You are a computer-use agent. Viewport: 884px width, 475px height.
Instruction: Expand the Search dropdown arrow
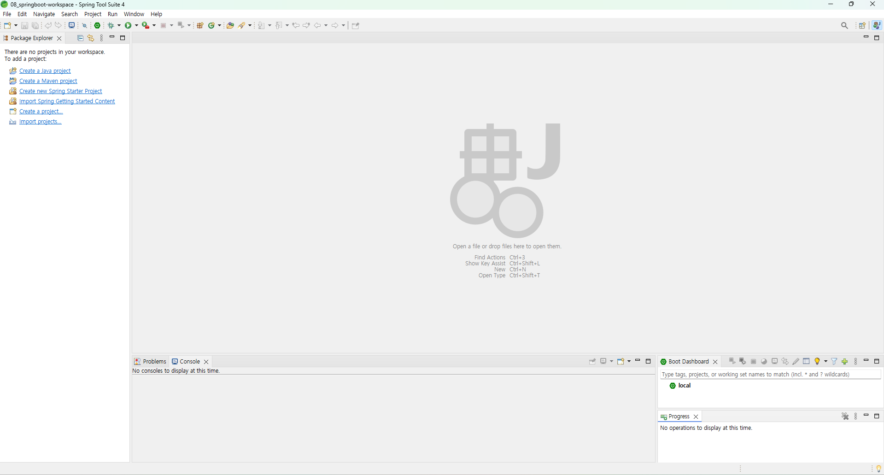click(250, 25)
